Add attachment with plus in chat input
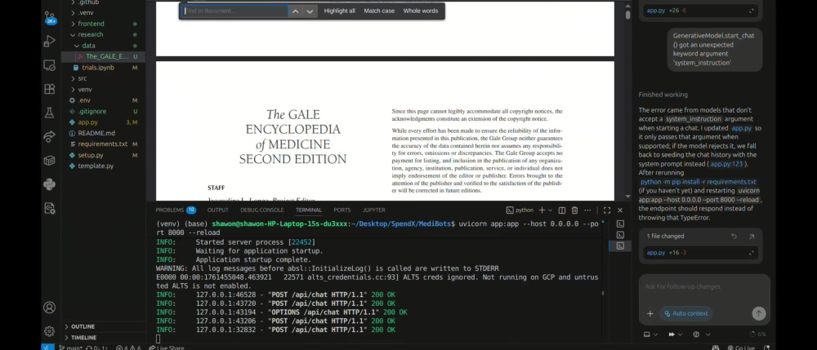Screen dimensions: 817x350 650,313
